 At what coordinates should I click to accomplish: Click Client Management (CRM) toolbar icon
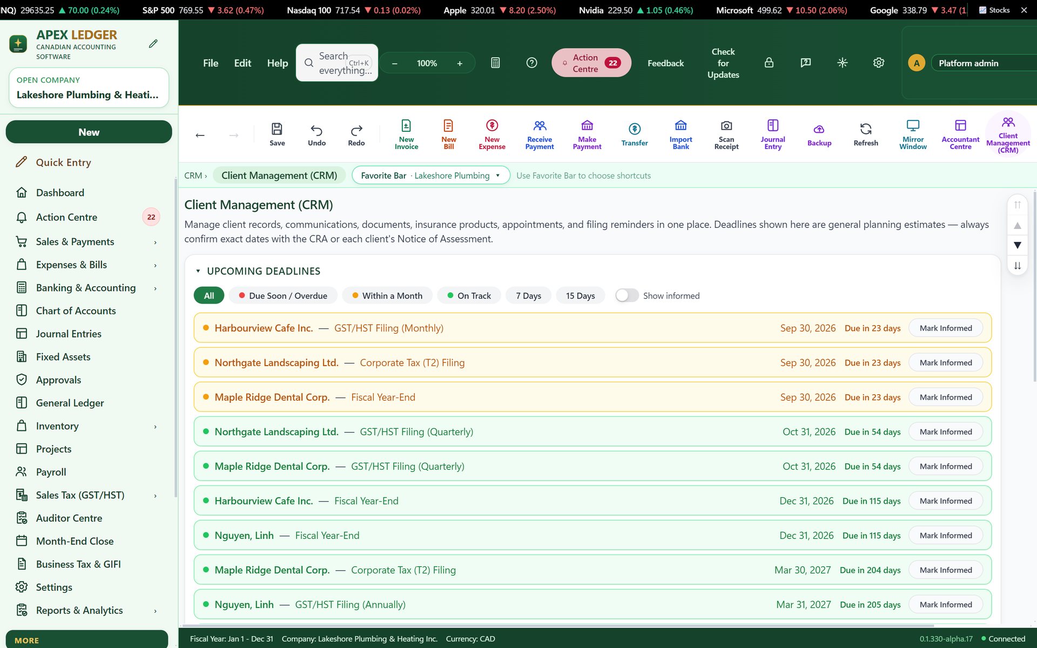[x=1008, y=135]
